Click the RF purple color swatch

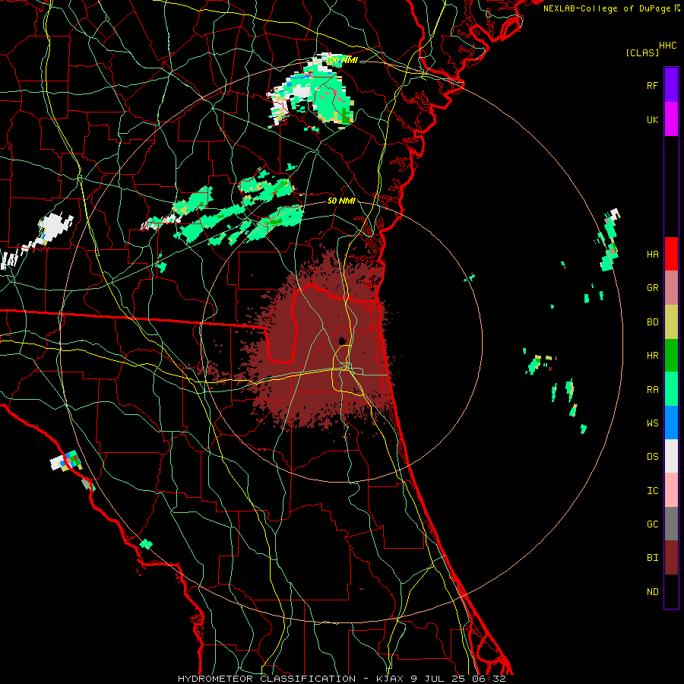click(x=671, y=85)
